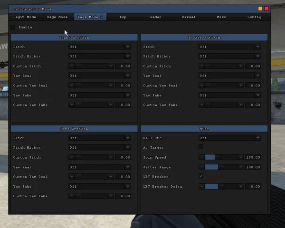
Task: Click the orange minimize button in title bar
Action: [260, 9]
